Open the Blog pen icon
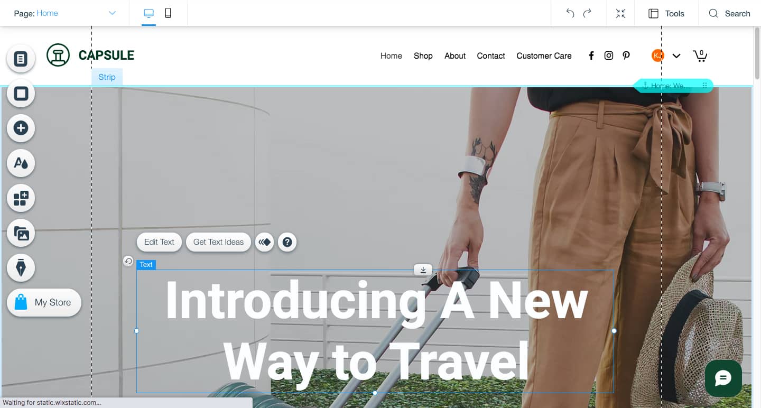The height and width of the screenshot is (408, 761). [x=21, y=268]
